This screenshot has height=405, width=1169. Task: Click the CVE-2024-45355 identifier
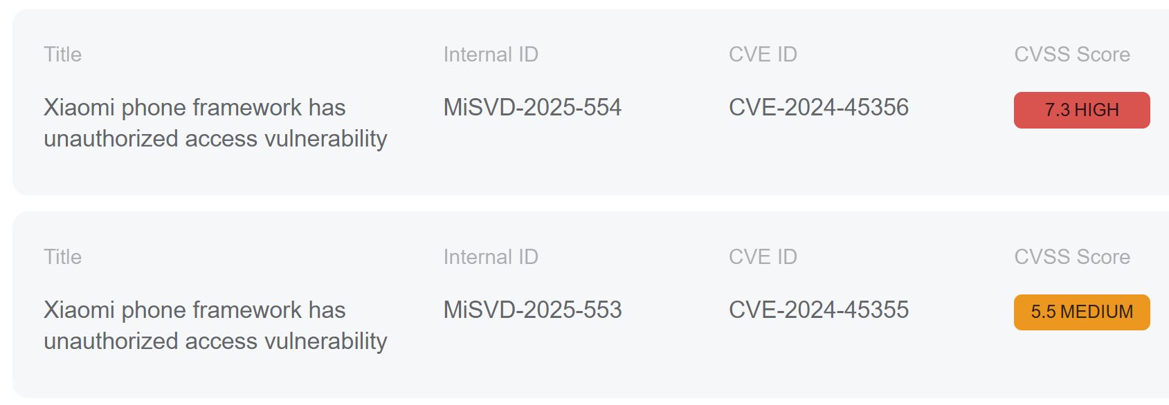818,310
